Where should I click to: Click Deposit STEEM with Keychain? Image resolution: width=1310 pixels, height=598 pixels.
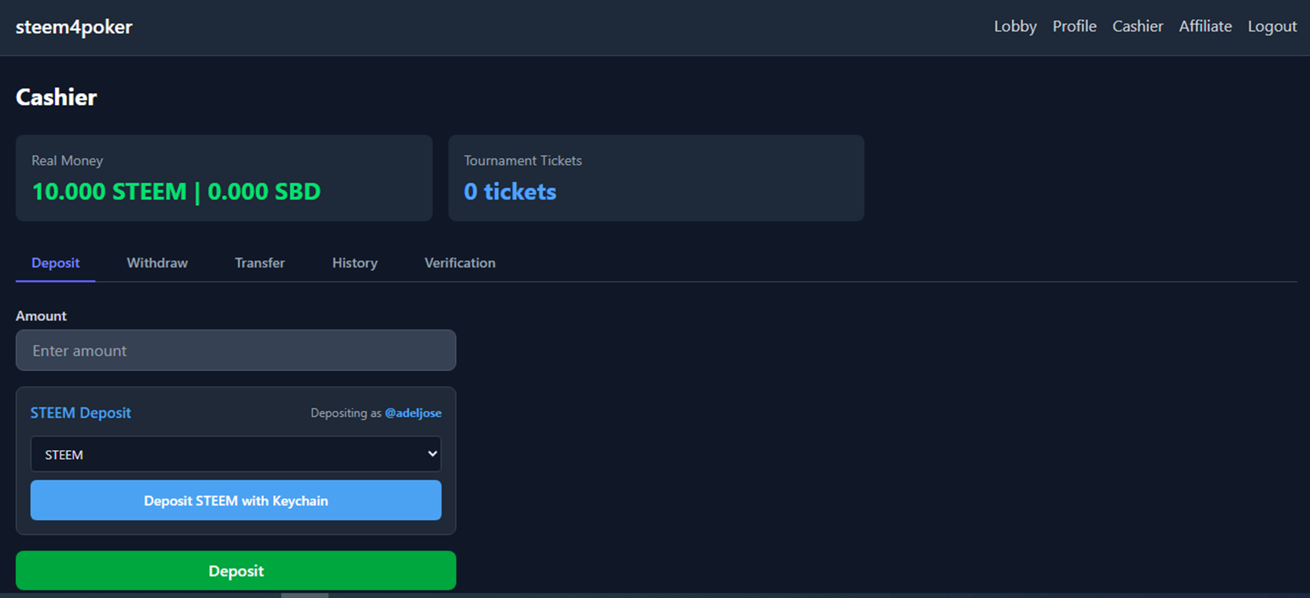tap(236, 500)
